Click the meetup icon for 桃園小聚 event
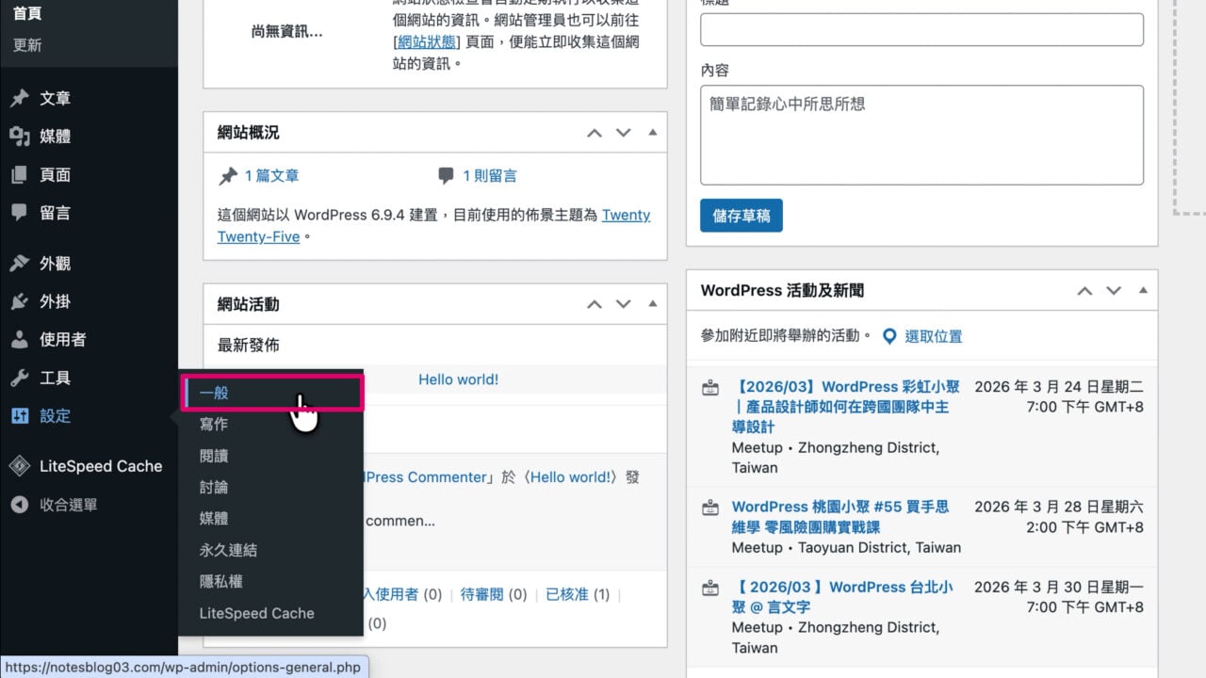Screen dimensions: 1206x678 point(710,508)
